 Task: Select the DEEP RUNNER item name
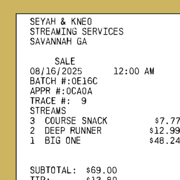[73, 131]
